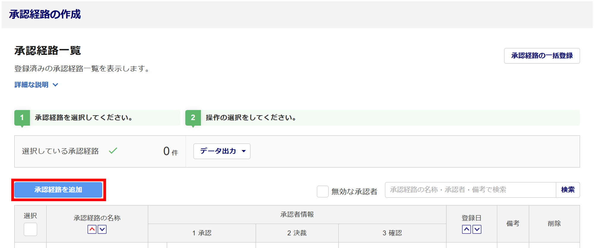The image size is (594, 248).
Task: Focus the approval route search field
Action: pos(470,190)
